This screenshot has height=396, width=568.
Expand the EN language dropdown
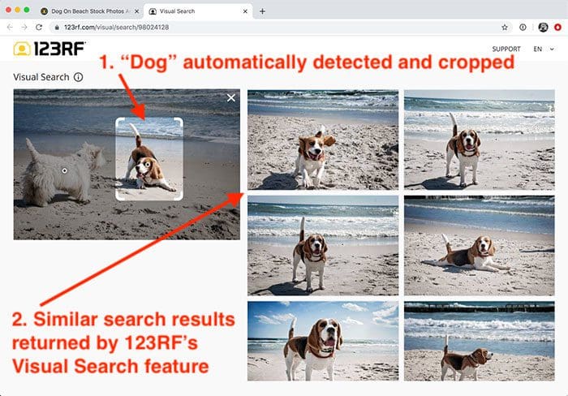click(x=544, y=49)
